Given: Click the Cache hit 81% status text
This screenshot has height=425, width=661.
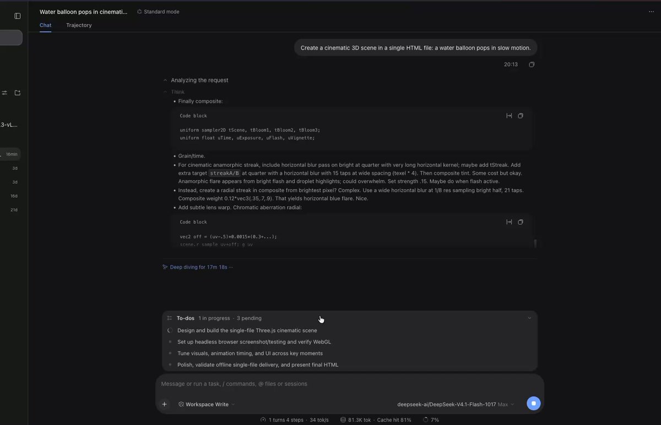Looking at the screenshot, I should [x=394, y=420].
